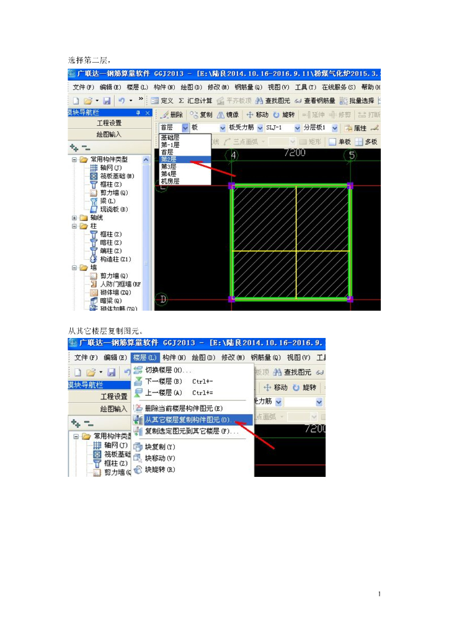The image size is (449, 635).
Task: Select 暗梁(Q) in the tree
Action: tap(106, 301)
